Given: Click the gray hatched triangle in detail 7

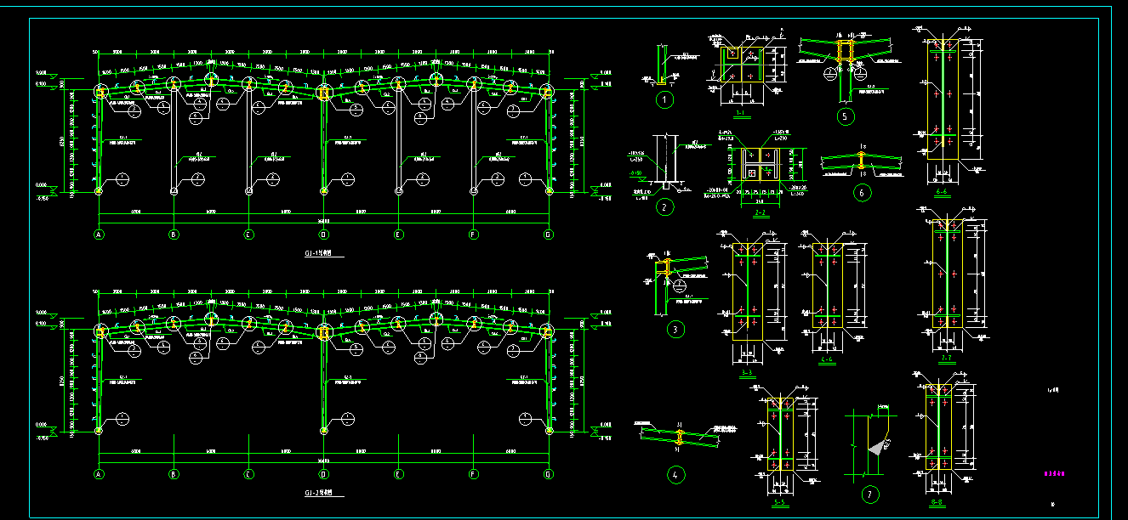Looking at the screenshot, I should click(878, 445).
